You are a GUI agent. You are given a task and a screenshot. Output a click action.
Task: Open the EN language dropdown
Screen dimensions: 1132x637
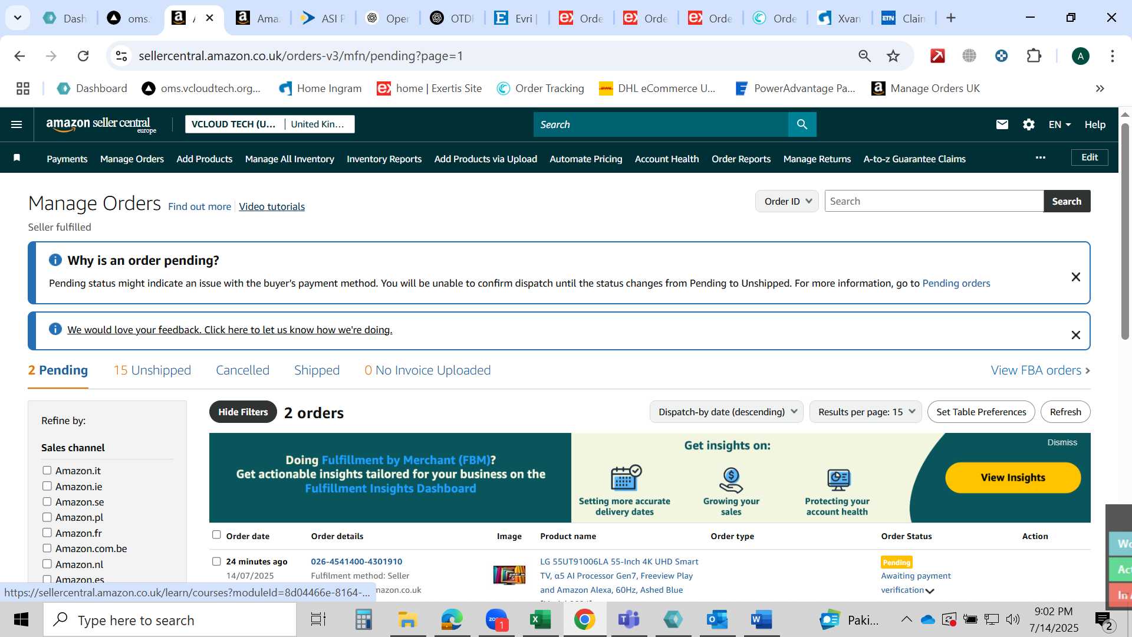tap(1059, 124)
